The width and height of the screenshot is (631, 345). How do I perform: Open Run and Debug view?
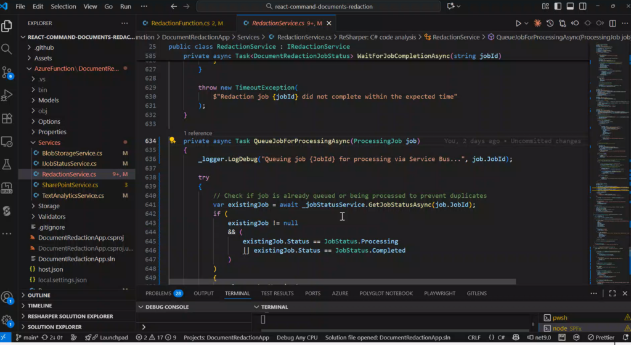[x=7, y=95]
